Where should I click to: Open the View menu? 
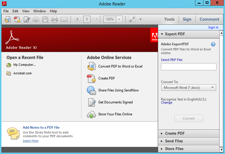(26, 11)
